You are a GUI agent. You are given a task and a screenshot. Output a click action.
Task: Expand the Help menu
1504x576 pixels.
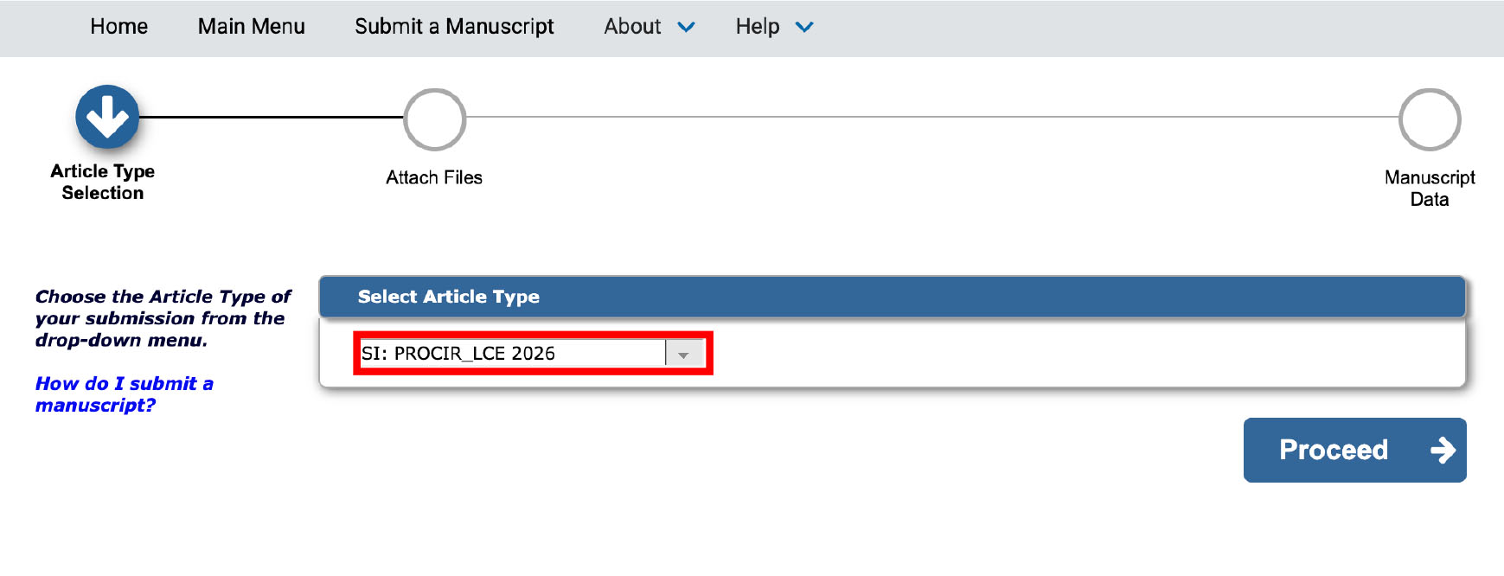click(775, 27)
